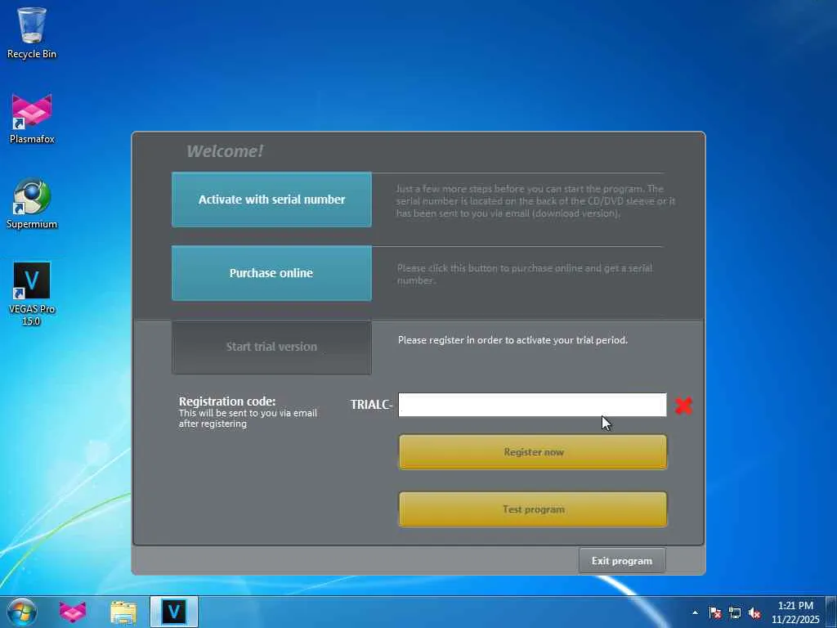Click the Windows Start orb

click(x=22, y=612)
